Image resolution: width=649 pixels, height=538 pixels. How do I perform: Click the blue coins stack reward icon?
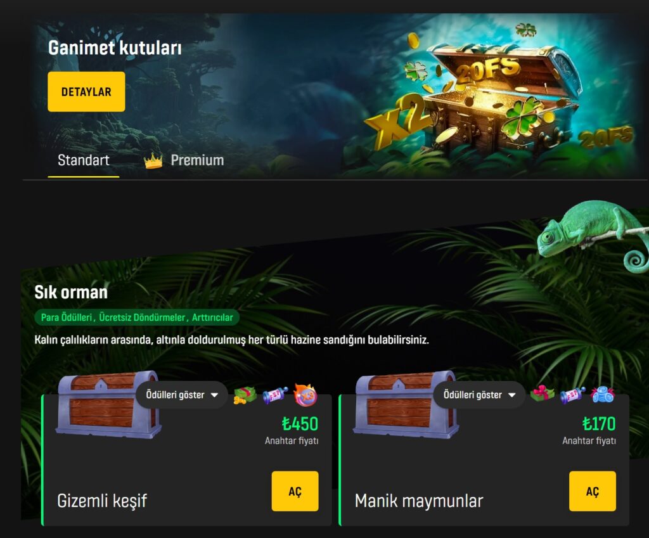coord(603,394)
